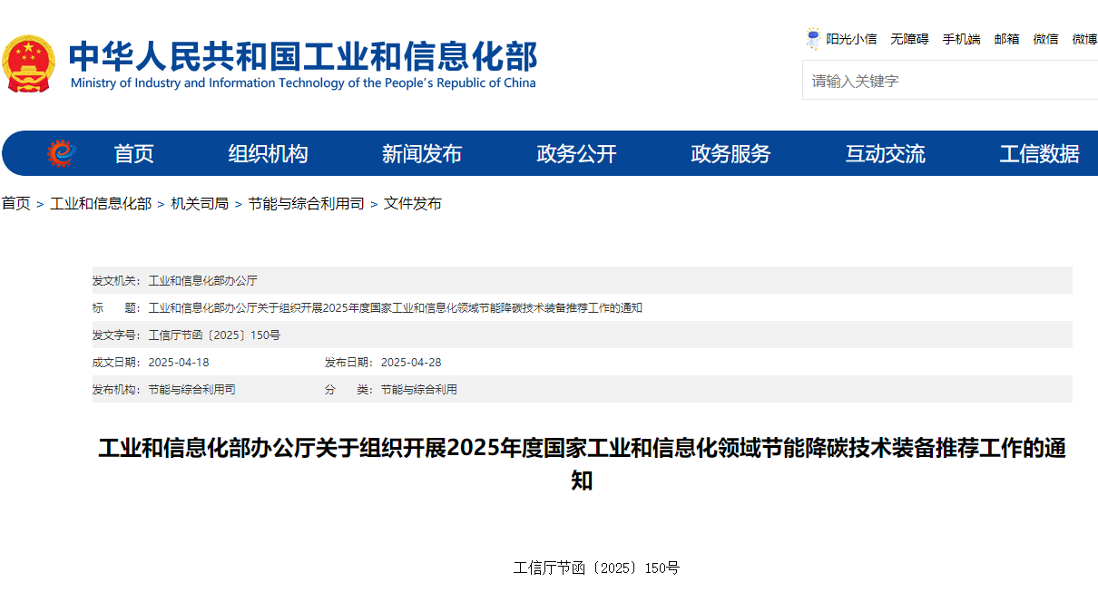
Task: Open the 微博 link in the header
Action: tap(1084, 39)
